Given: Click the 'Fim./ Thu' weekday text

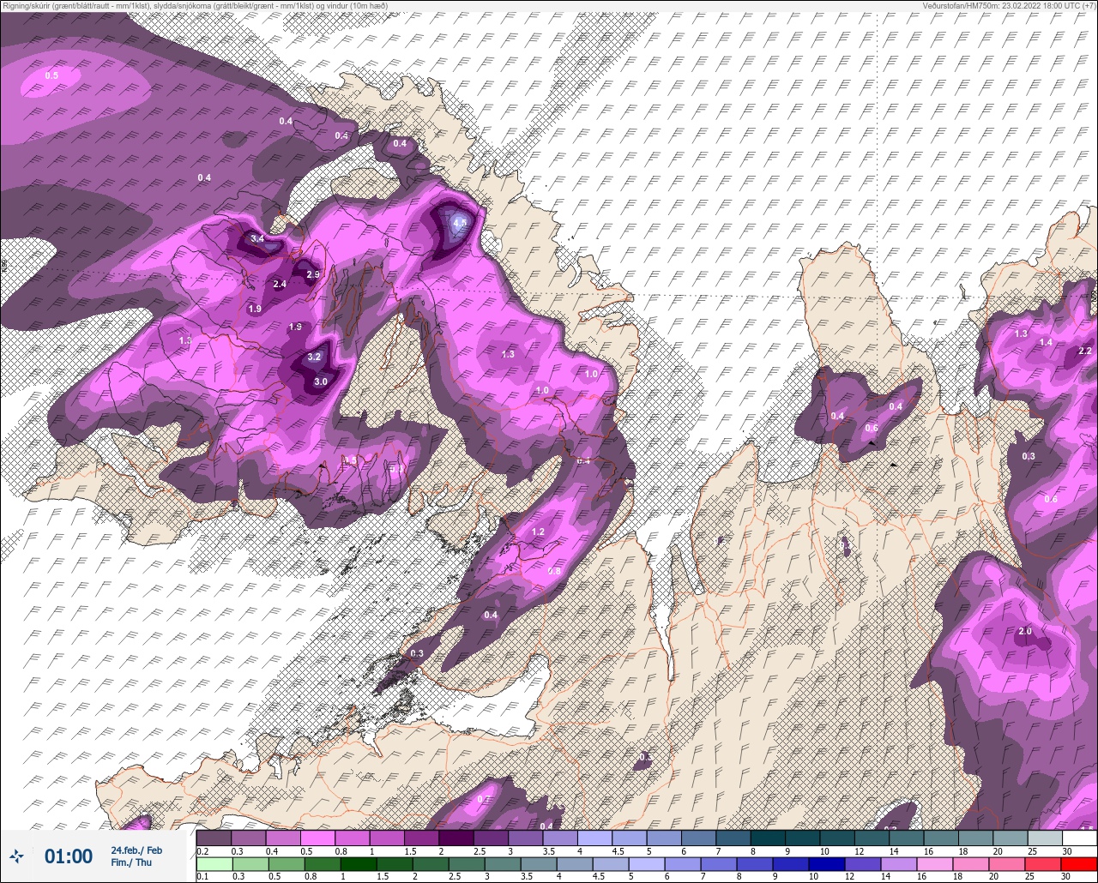Looking at the screenshot, I should point(131,862).
